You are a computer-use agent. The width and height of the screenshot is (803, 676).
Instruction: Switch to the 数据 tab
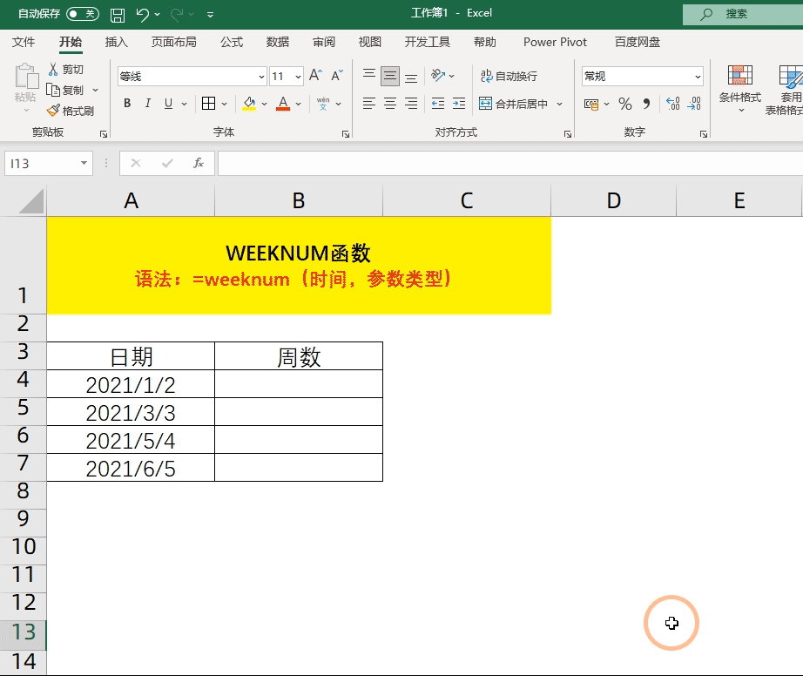[278, 42]
